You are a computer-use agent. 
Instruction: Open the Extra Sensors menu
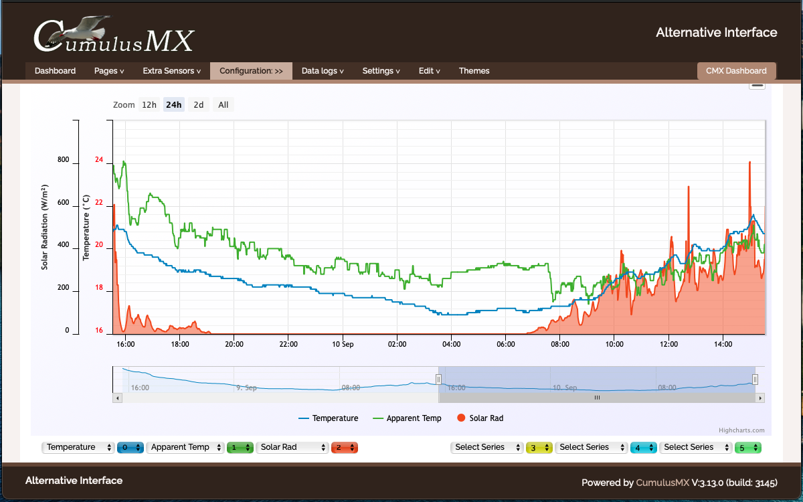[x=171, y=71]
